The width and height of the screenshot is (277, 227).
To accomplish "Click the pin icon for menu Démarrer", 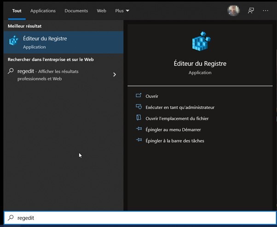I will click(139, 129).
